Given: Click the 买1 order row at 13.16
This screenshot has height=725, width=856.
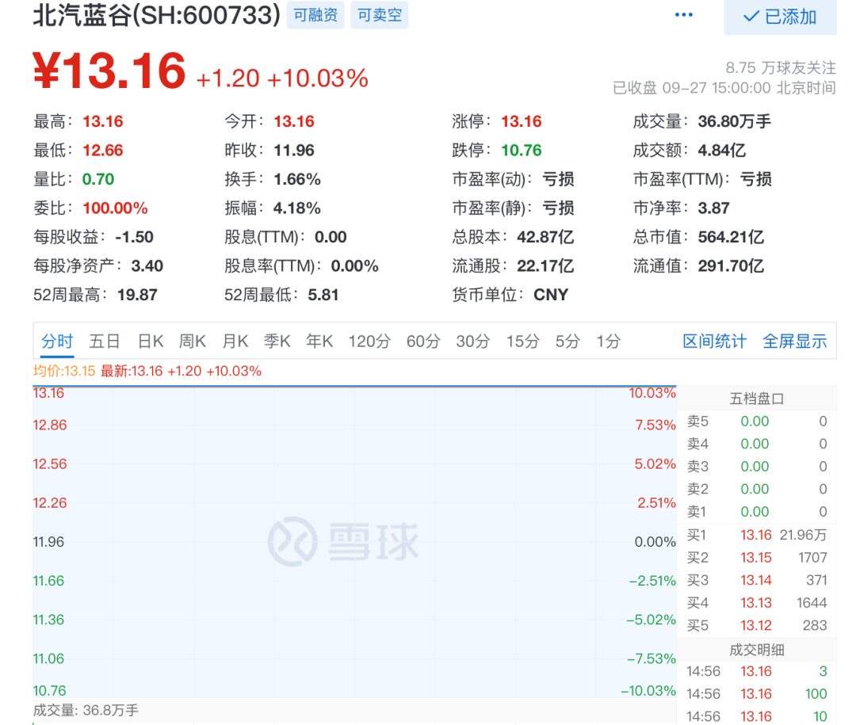Looking at the screenshot, I should [x=757, y=535].
